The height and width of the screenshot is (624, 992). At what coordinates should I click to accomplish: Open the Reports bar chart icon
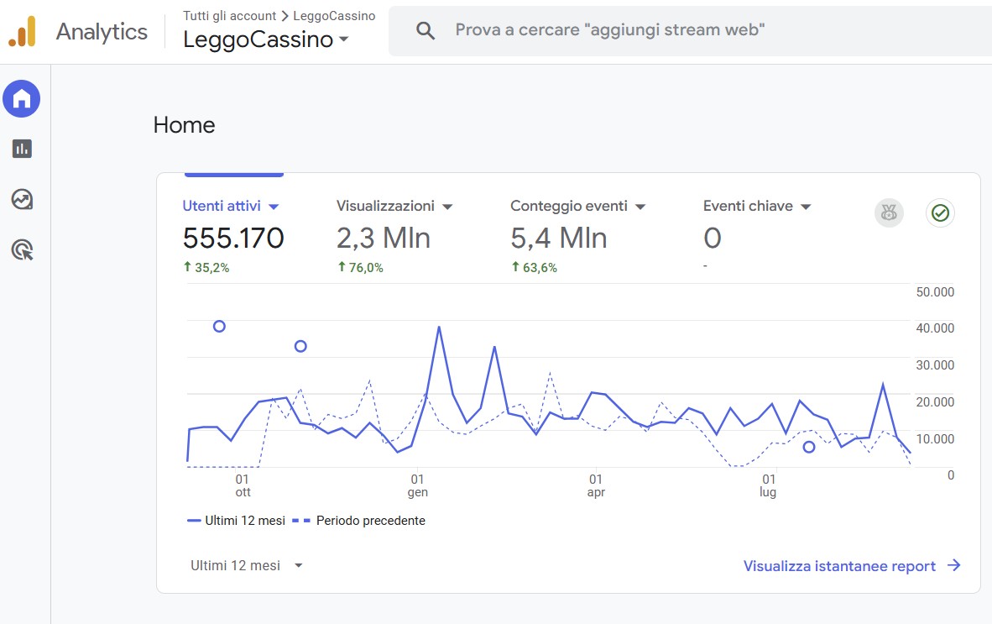[x=22, y=149]
